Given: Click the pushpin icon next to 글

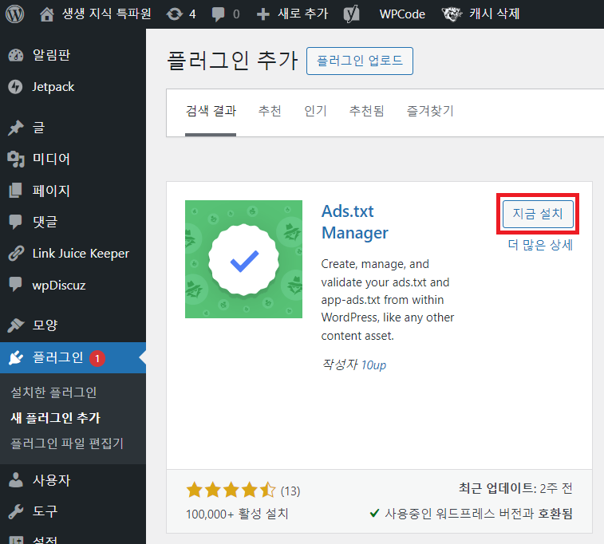Looking at the screenshot, I should point(16,128).
